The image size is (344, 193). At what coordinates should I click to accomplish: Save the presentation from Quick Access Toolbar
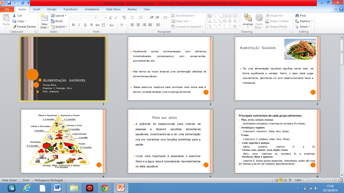(x=9, y=3)
